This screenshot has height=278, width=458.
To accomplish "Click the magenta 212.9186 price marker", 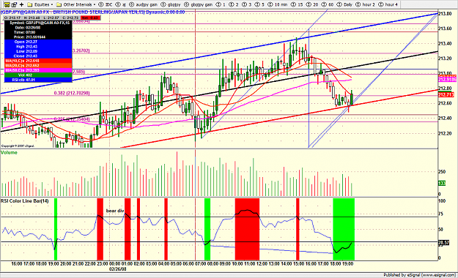I will pos(447,79).
